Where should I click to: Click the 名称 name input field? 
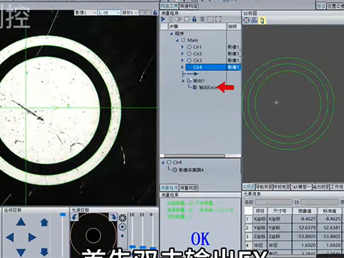click(274, 202)
